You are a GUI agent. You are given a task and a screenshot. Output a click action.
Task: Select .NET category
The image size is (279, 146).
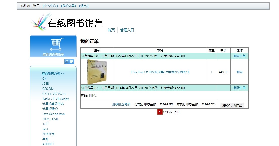tap(46, 124)
